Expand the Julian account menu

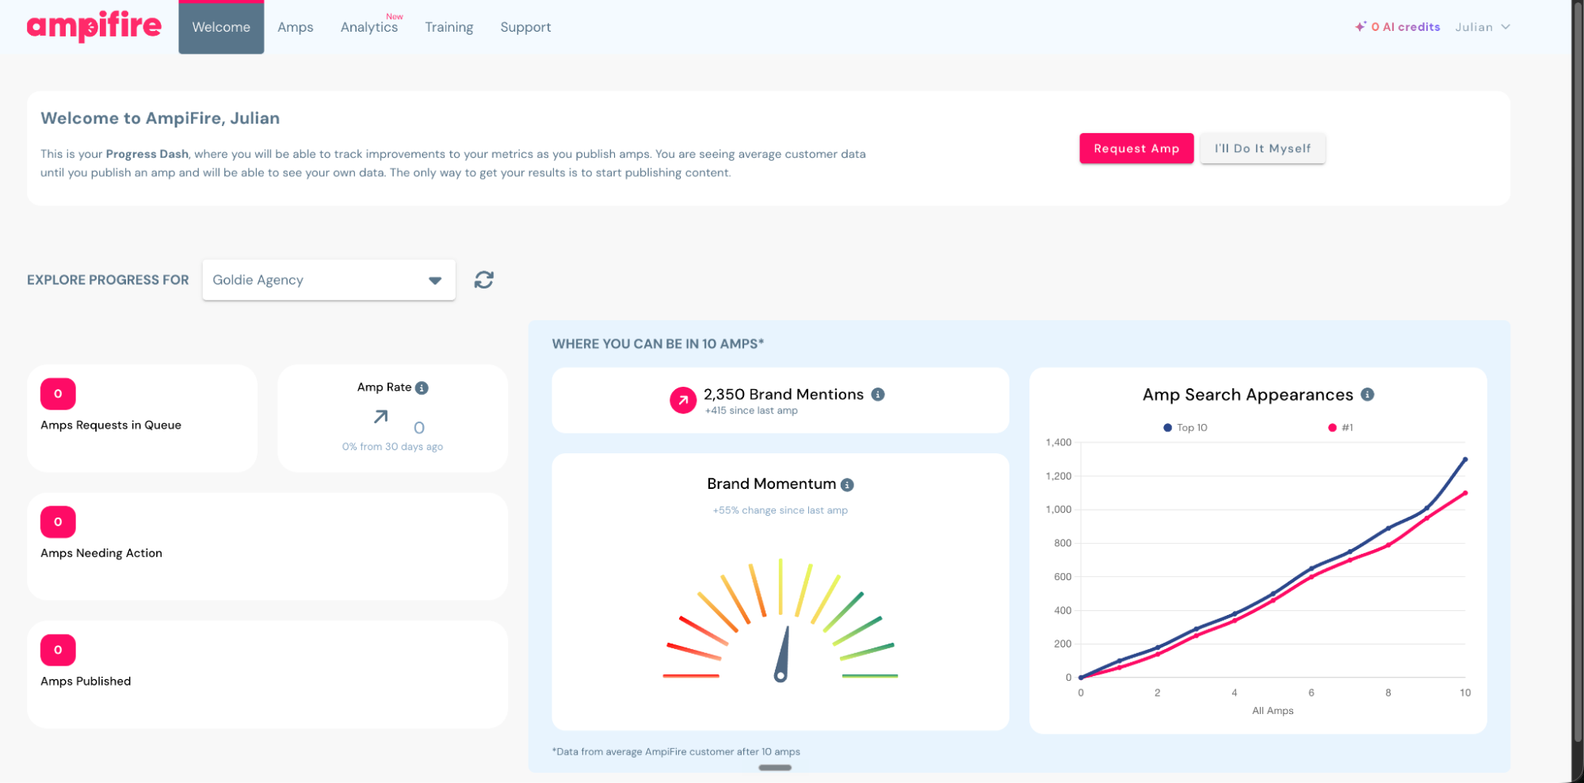(1483, 27)
